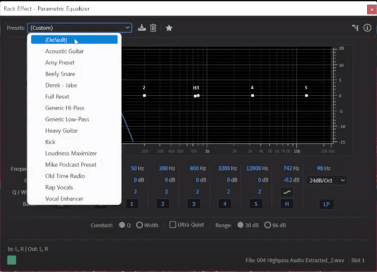The width and height of the screenshot is (377, 272).
Task: Enable the Ultra-Quiet checkbox
Action: [173, 225]
